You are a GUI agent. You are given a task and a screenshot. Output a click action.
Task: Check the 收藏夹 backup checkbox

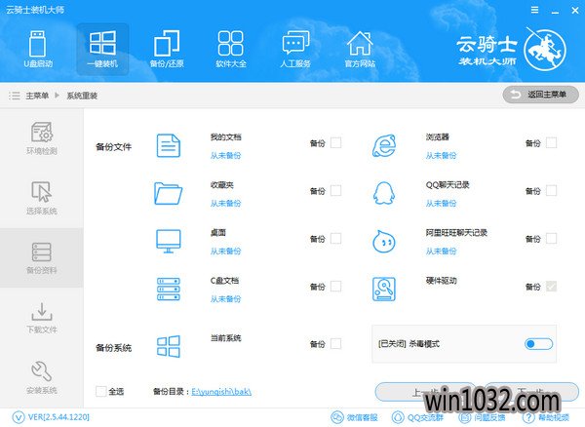pyautogui.click(x=335, y=190)
